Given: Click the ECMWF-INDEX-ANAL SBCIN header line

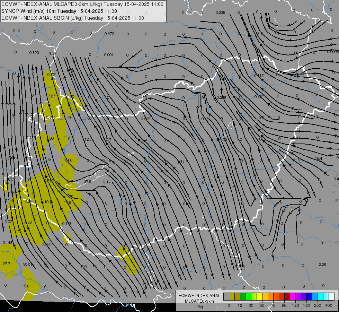Looking at the screenshot, I should point(73,18).
